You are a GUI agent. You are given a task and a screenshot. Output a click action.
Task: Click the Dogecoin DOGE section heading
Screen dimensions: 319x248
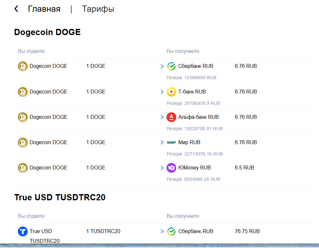click(47, 32)
